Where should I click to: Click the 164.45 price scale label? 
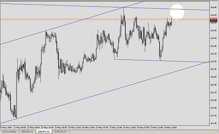pyautogui.click(x=213, y=7)
